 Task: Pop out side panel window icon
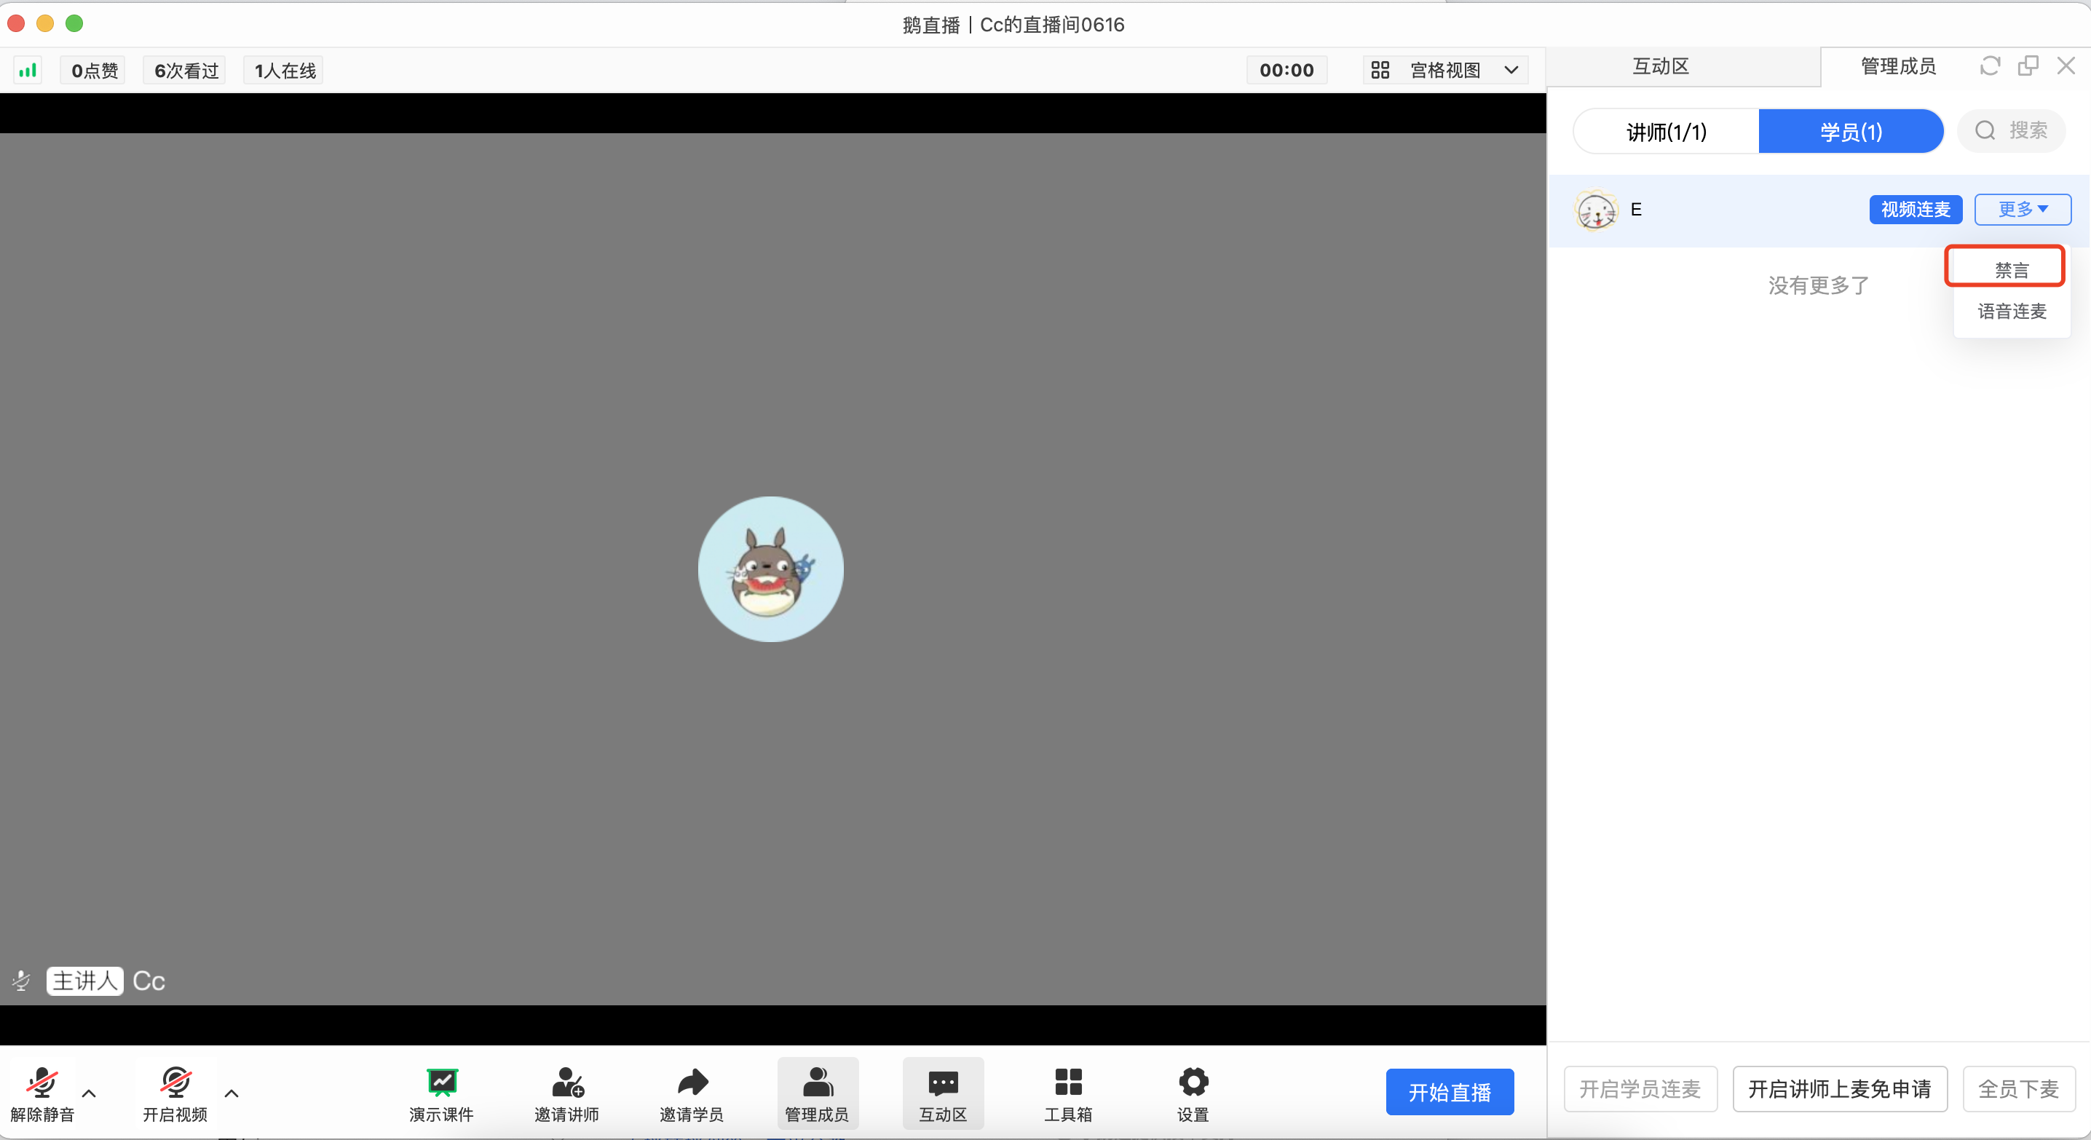[2028, 66]
